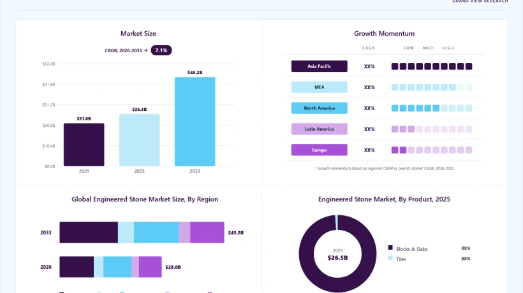523x293 pixels.
Task: Click the 2021 market size bar
Action: [x=84, y=145]
